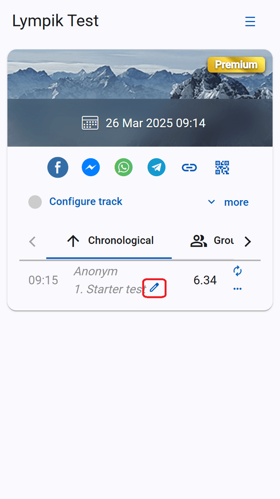The image size is (280, 499).
Task: Show the QR code icon
Action: 222,167
